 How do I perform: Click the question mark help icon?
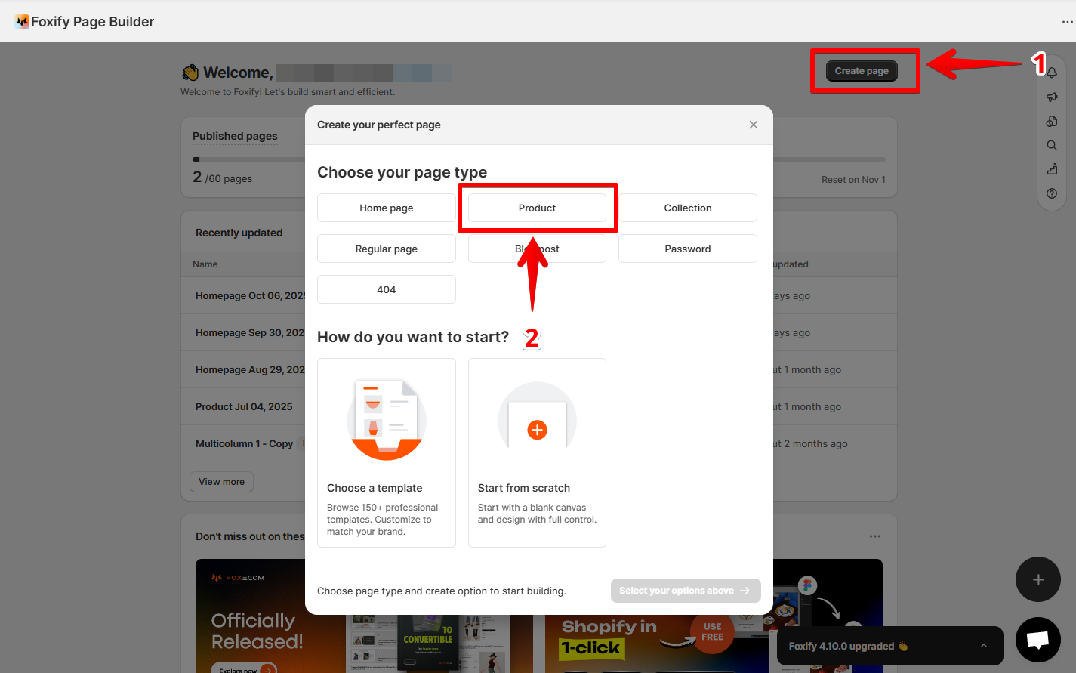click(1052, 193)
